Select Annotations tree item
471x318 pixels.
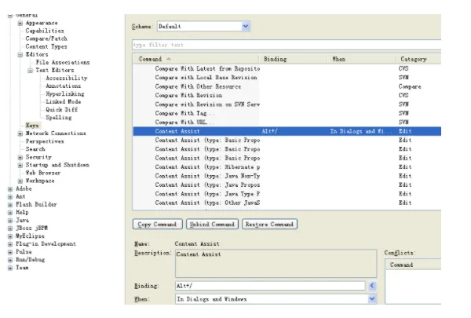click(63, 86)
